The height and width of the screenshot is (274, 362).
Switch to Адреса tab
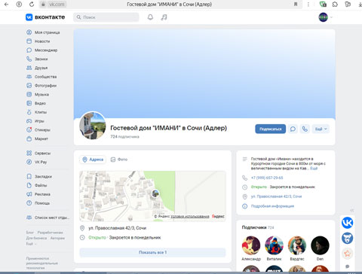(x=93, y=160)
